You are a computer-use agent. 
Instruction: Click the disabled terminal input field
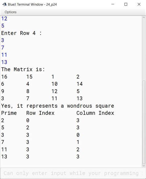71,173
